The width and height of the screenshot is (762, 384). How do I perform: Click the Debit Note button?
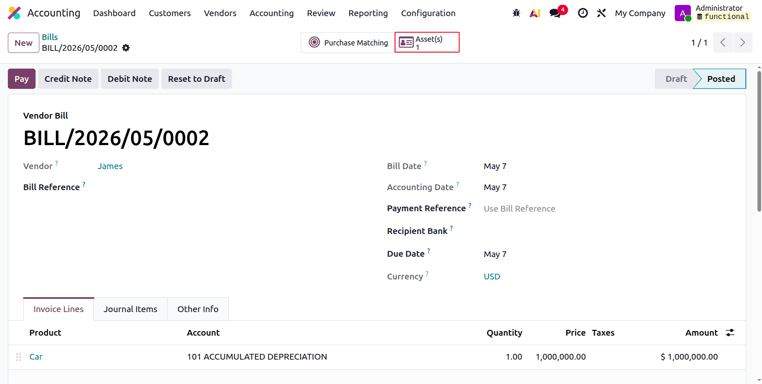click(x=130, y=79)
